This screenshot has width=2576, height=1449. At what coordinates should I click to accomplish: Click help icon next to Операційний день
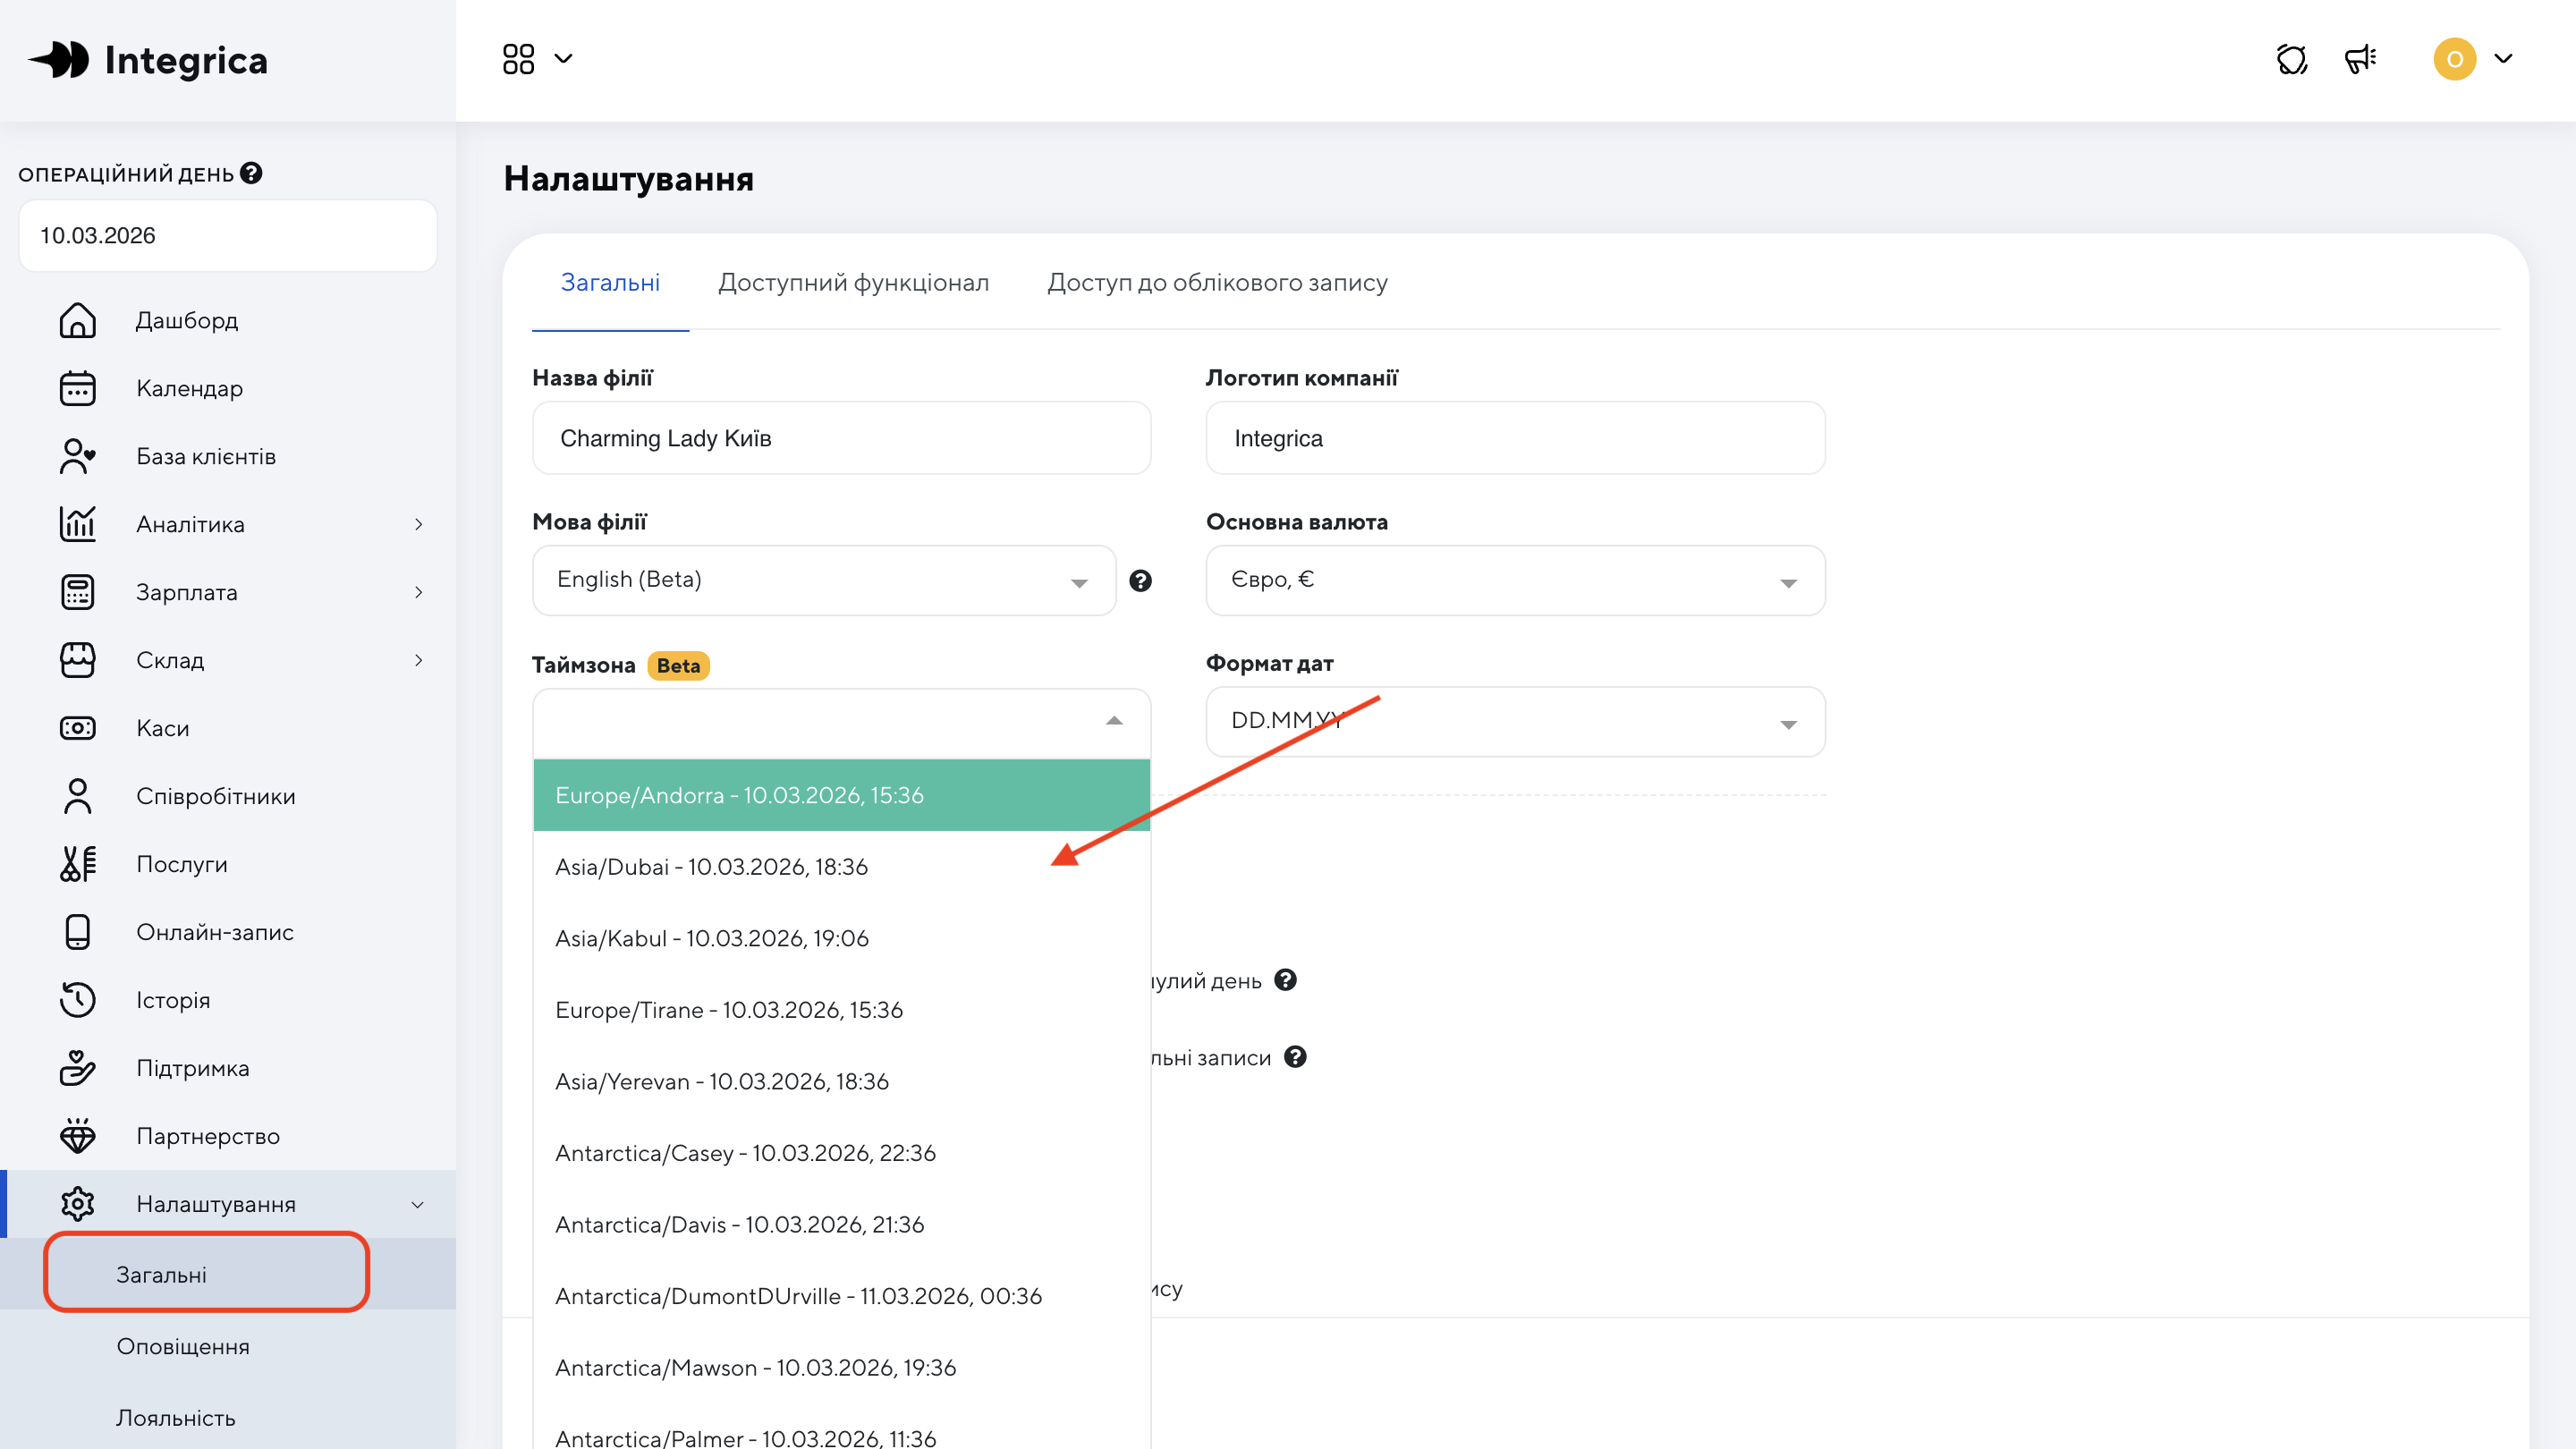coord(252,173)
